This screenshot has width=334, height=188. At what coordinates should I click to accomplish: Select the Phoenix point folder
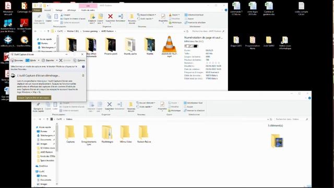pyautogui.click(x=111, y=46)
